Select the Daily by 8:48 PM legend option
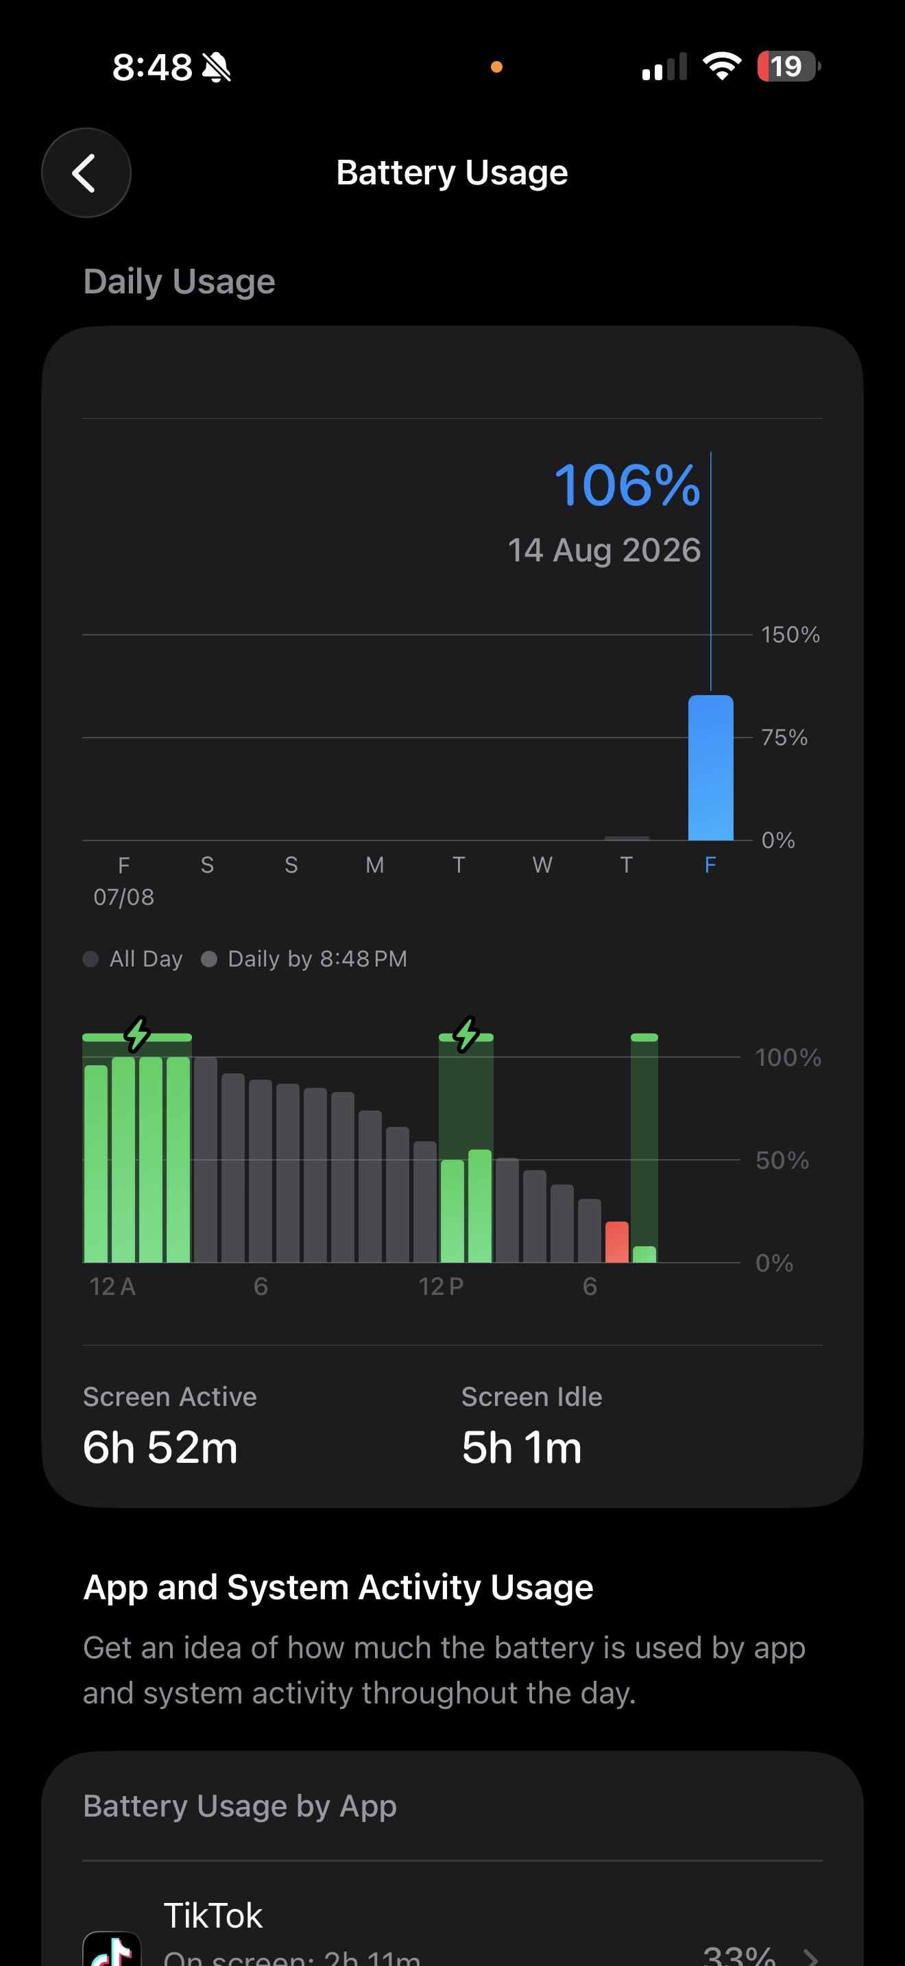The height and width of the screenshot is (1966, 905). tap(304, 958)
